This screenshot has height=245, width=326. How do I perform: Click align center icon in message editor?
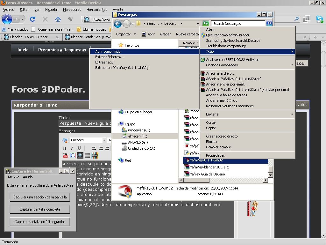pos(101,148)
